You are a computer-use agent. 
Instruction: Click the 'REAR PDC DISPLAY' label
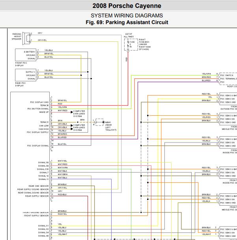click(x=21, y=84)
